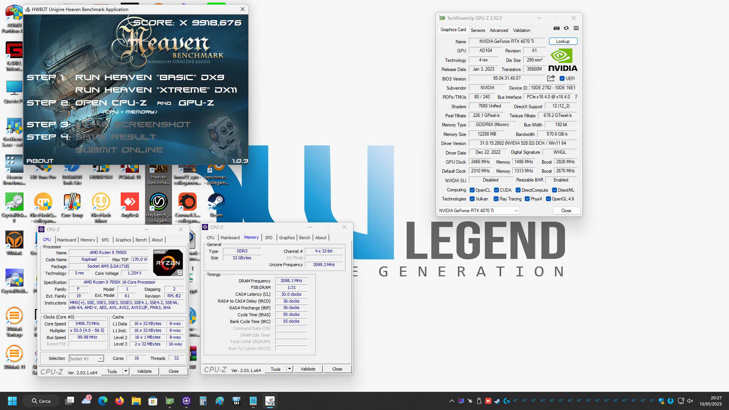This screenshot has height=410, width=729.
Task: Toggle the UEFI checkbox in GPU-Z
Action: (562, 79)
